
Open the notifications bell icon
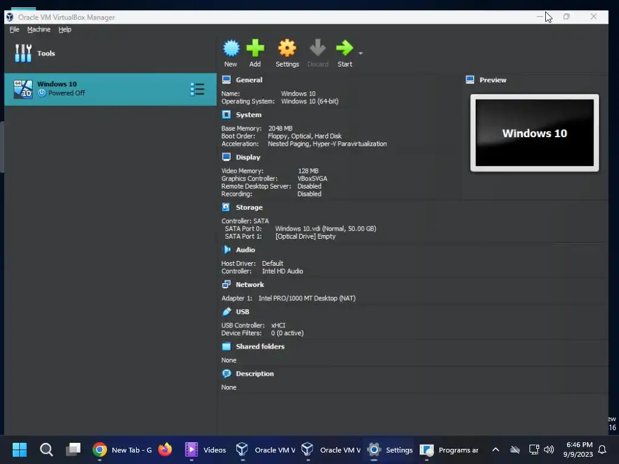click(x=602, y=449)
